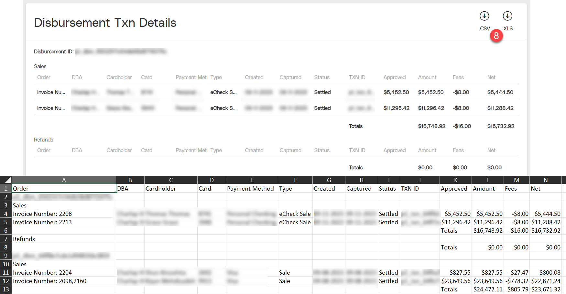Select row 4 header in spreadsheet
This screenshot has height=294, width=566.
point(6,214)
